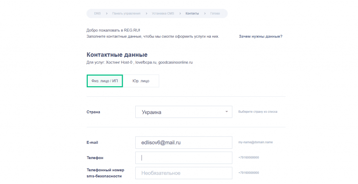Click the Готово breadcrumb step

(215, 14)
